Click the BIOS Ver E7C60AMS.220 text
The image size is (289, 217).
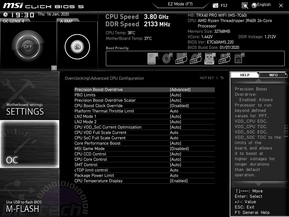coord(211,42)
